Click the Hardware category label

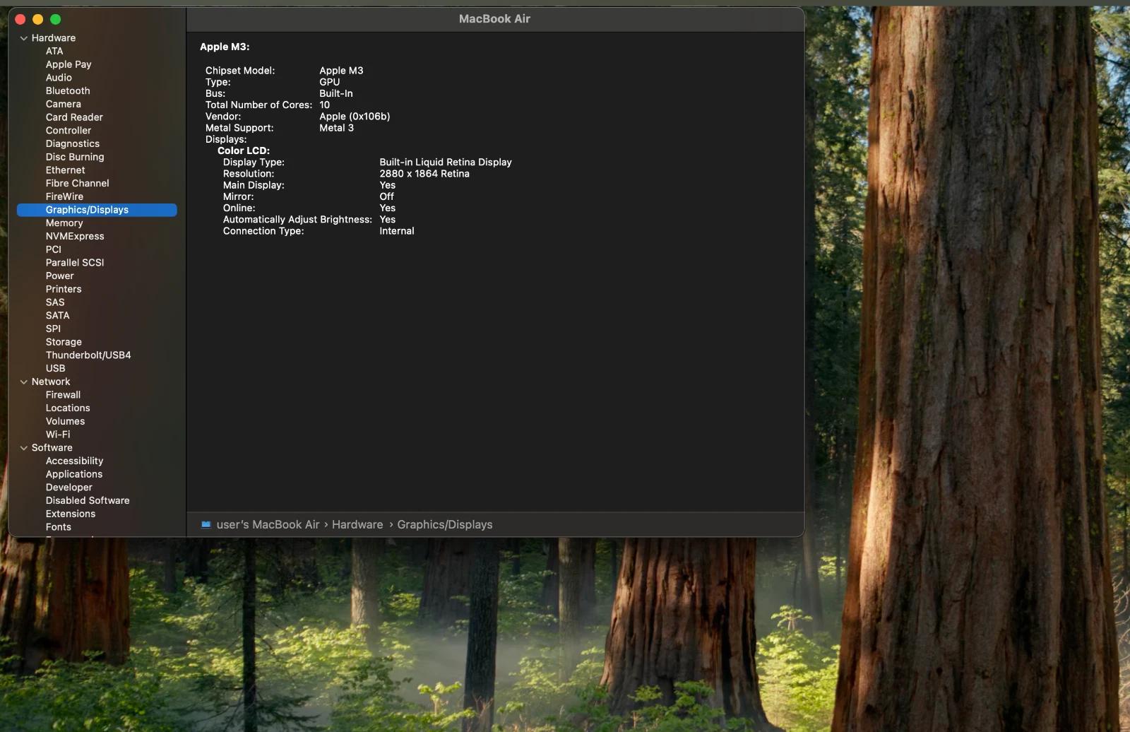[x=54, y=38]
